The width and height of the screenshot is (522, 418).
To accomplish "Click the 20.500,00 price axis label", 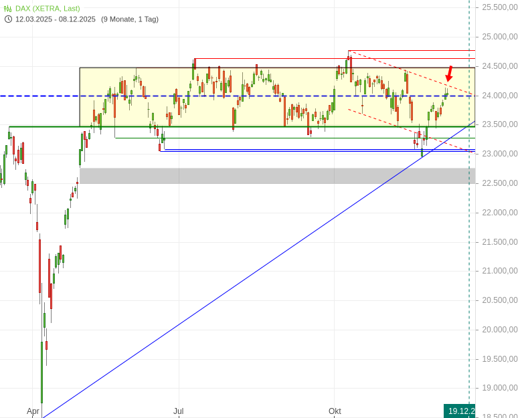I will (x=499, y=300).
